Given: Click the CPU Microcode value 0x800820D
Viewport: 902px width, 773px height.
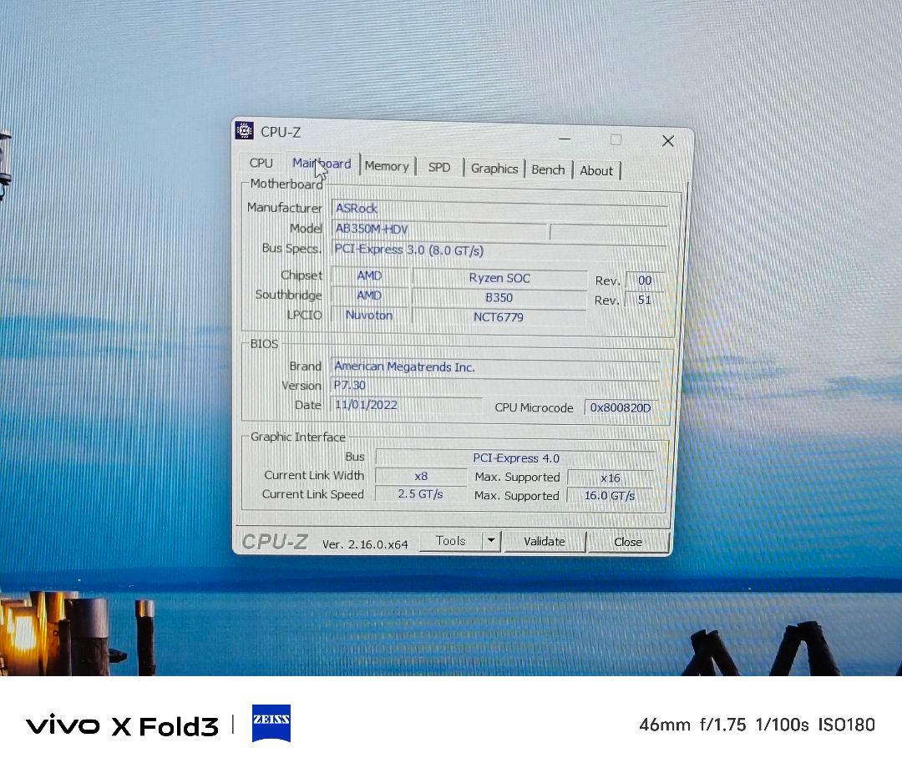Looking at the screenshot, I should (x=620, y=407).
